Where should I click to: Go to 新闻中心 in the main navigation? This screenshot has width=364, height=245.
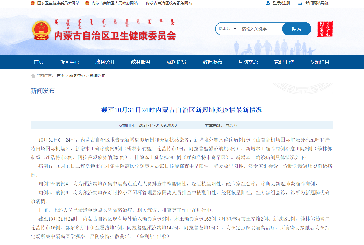click(69, 62)
